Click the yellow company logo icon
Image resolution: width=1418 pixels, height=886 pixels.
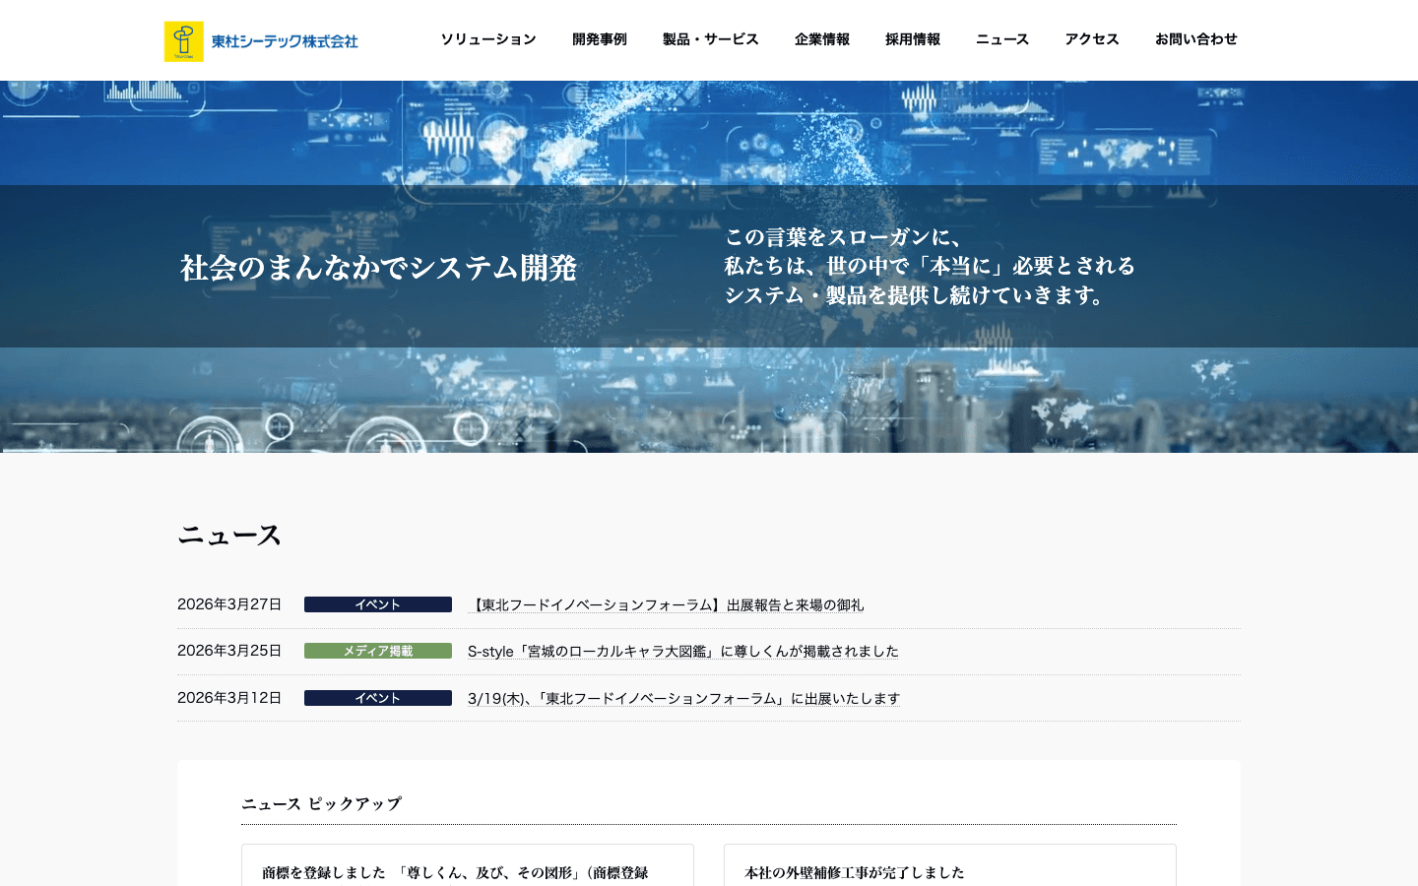point(184,41)
